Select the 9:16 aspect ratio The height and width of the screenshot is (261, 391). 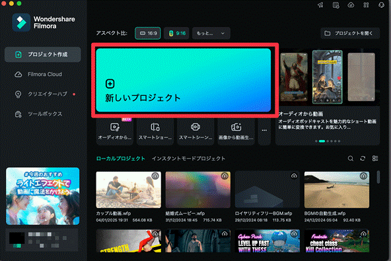176,33
